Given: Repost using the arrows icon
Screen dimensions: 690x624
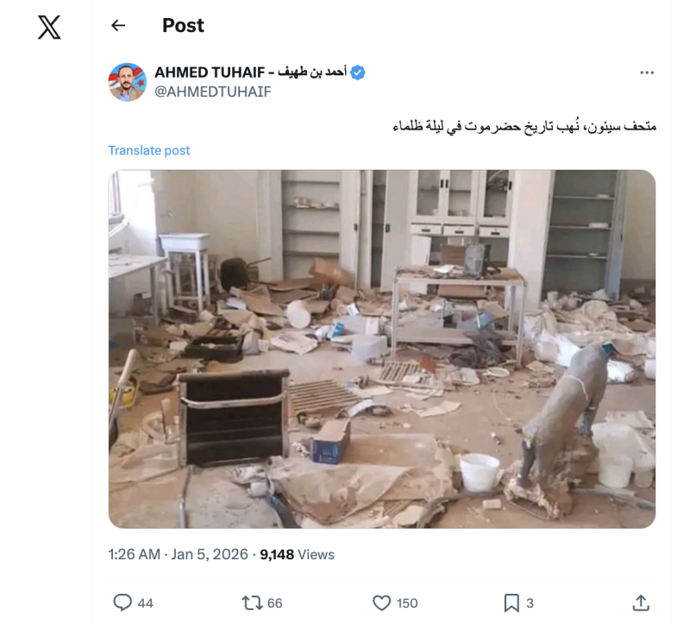Looking at the screenshot, I should click(x=252, y=602).
